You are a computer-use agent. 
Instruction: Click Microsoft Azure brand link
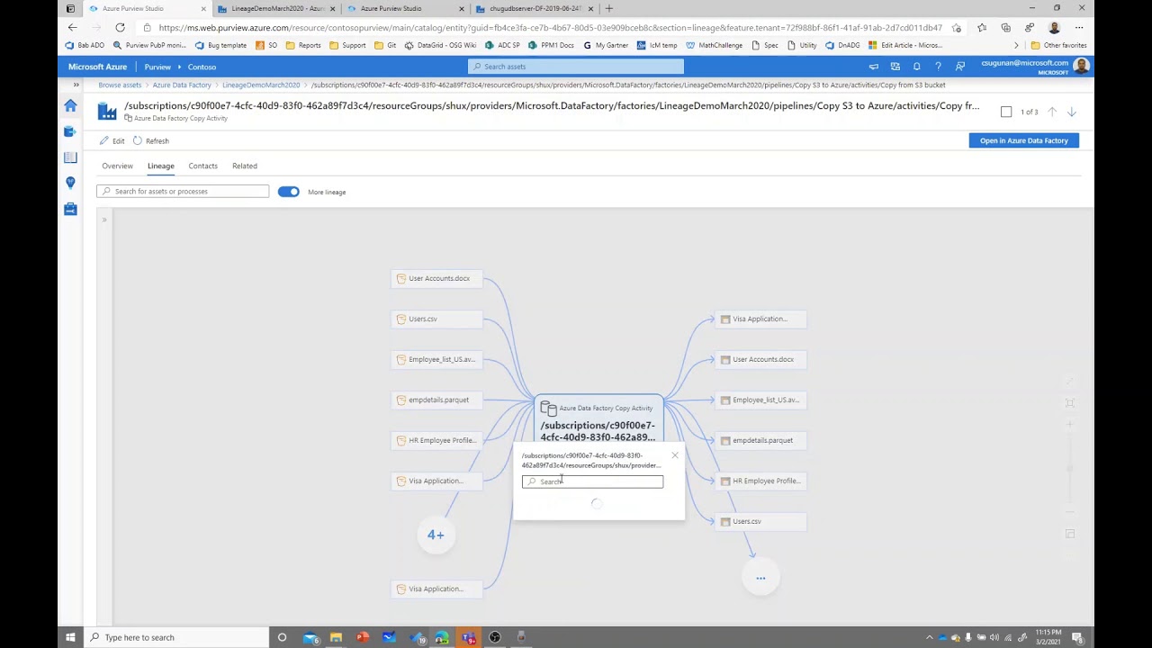(97, 67)
